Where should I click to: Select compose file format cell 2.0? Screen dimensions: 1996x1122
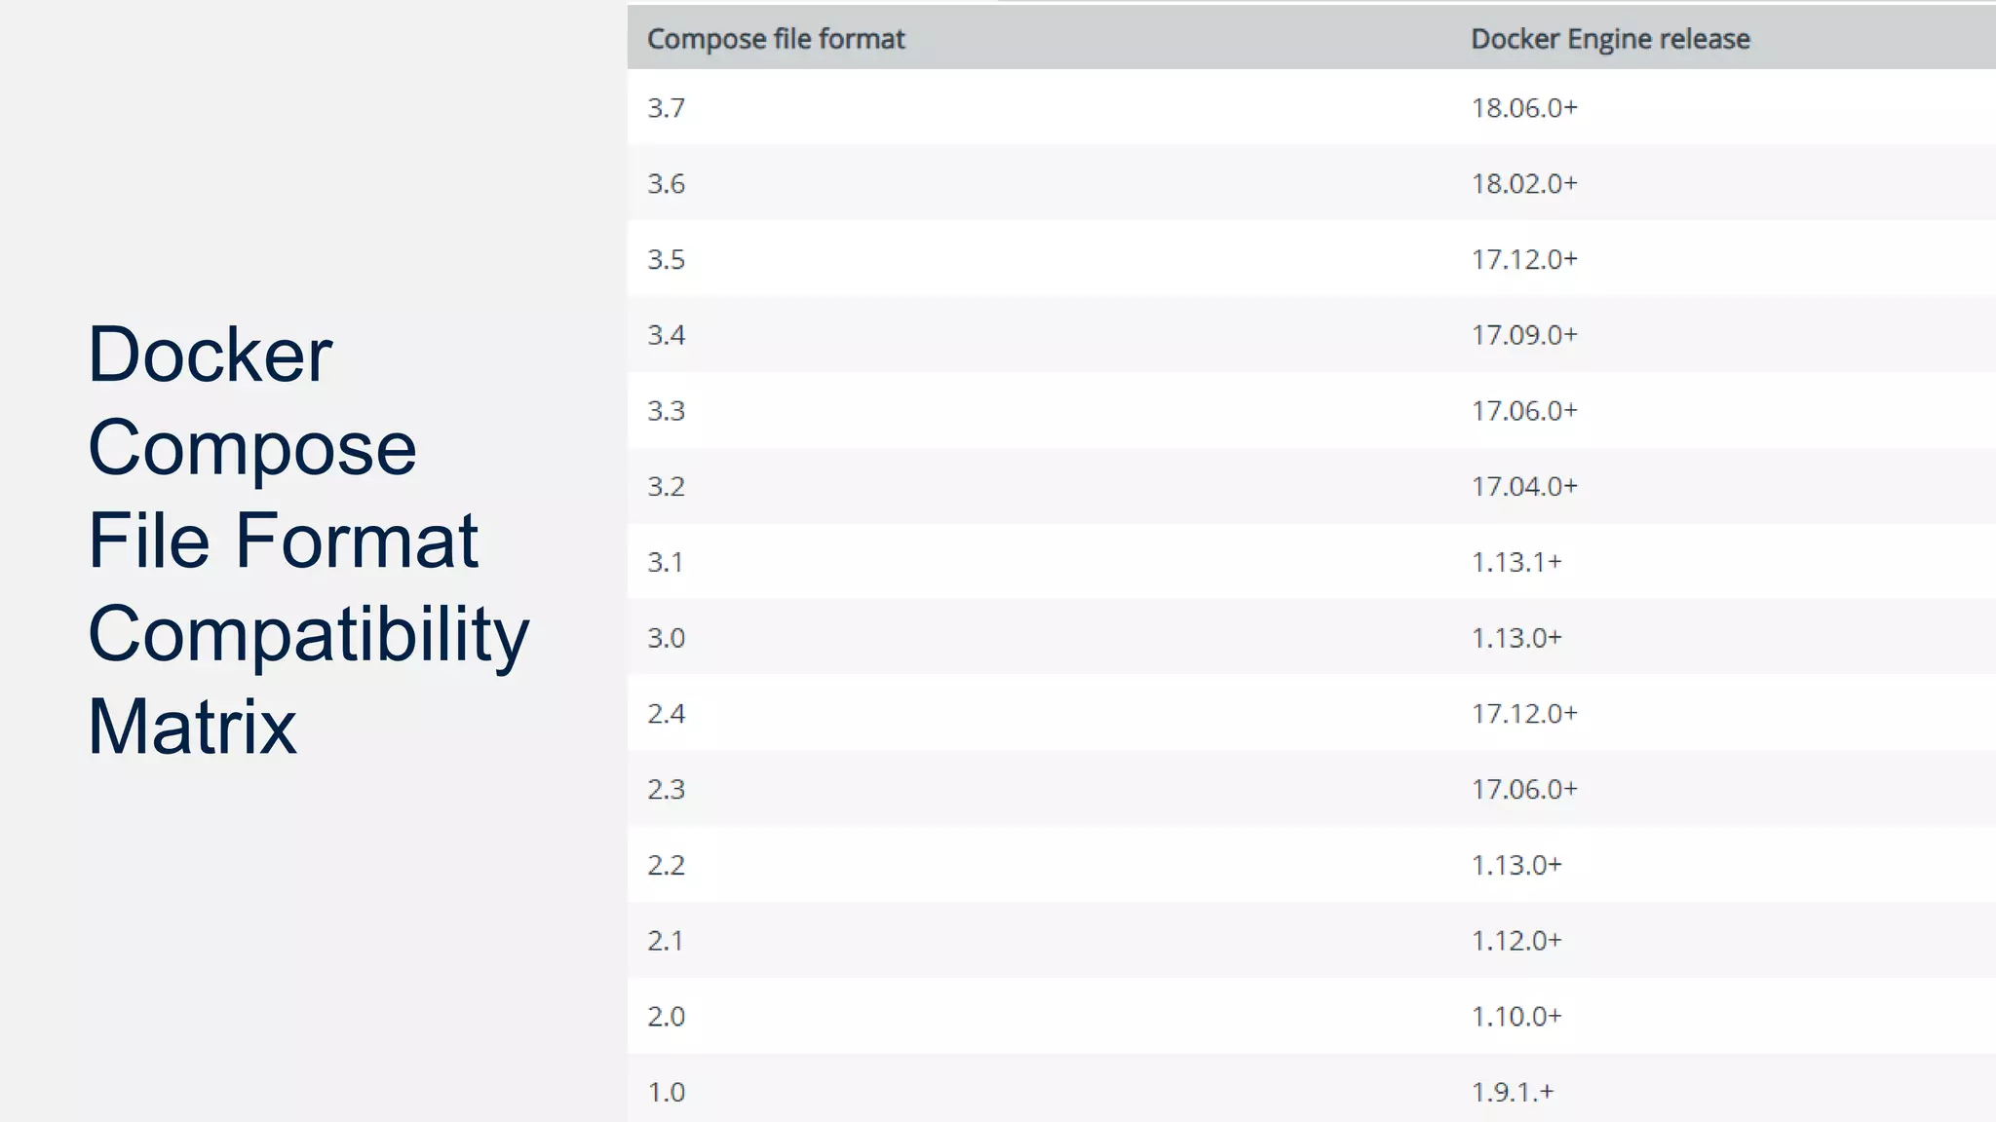click(x=667, y=1017)
